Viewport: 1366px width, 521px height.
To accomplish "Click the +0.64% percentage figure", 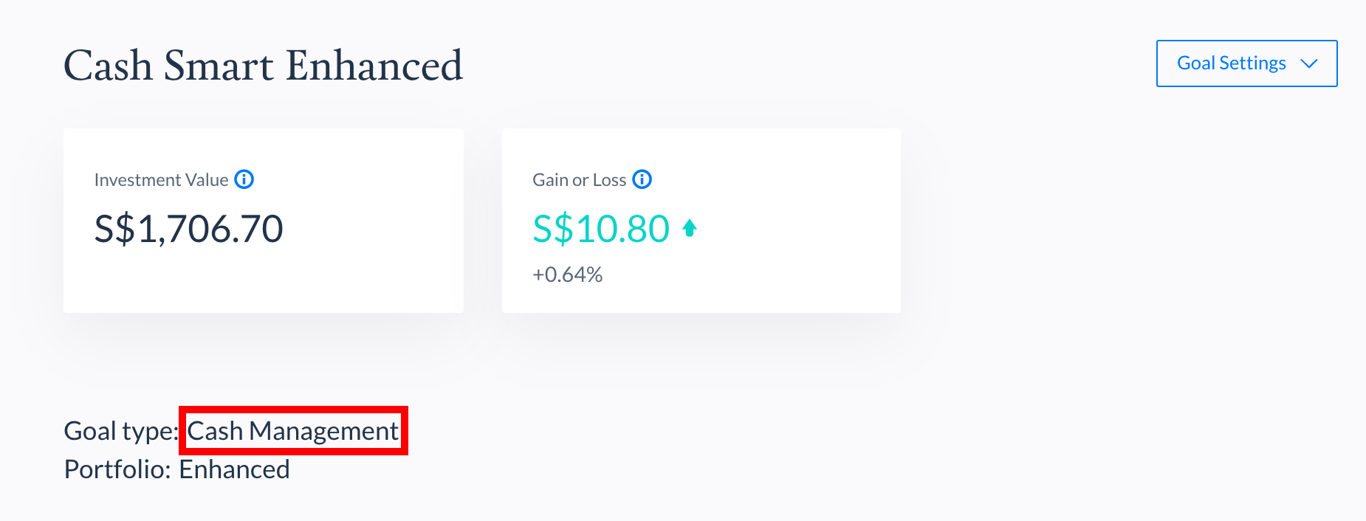I will click(x=567, y=275).
